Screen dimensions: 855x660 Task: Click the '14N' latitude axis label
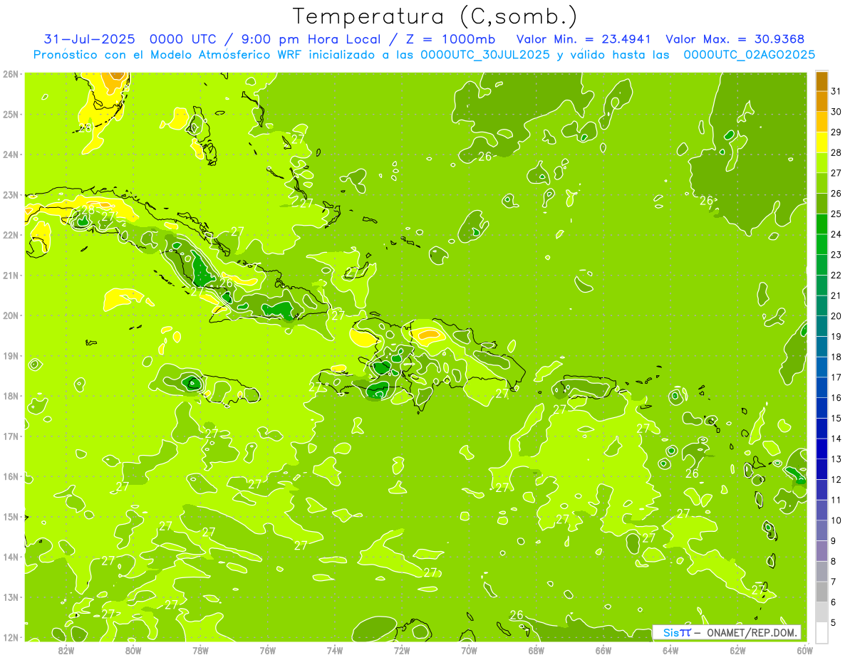[x=11, y=557]
